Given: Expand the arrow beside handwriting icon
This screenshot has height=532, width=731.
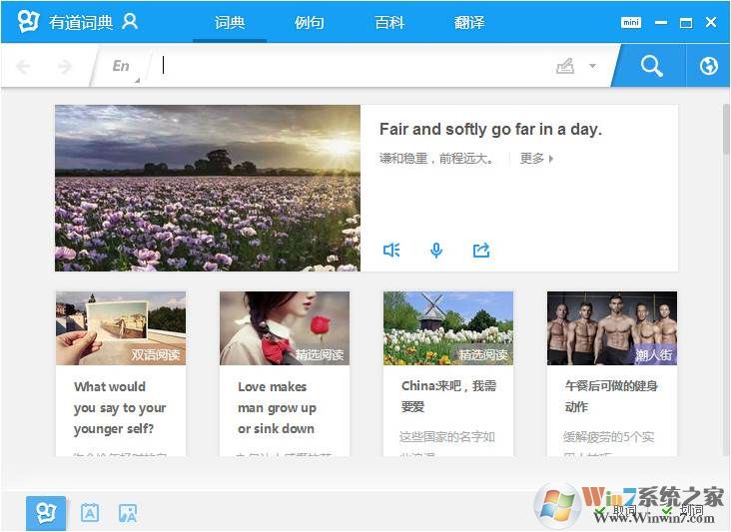Looking at the screenshot, I should [592, 66].
